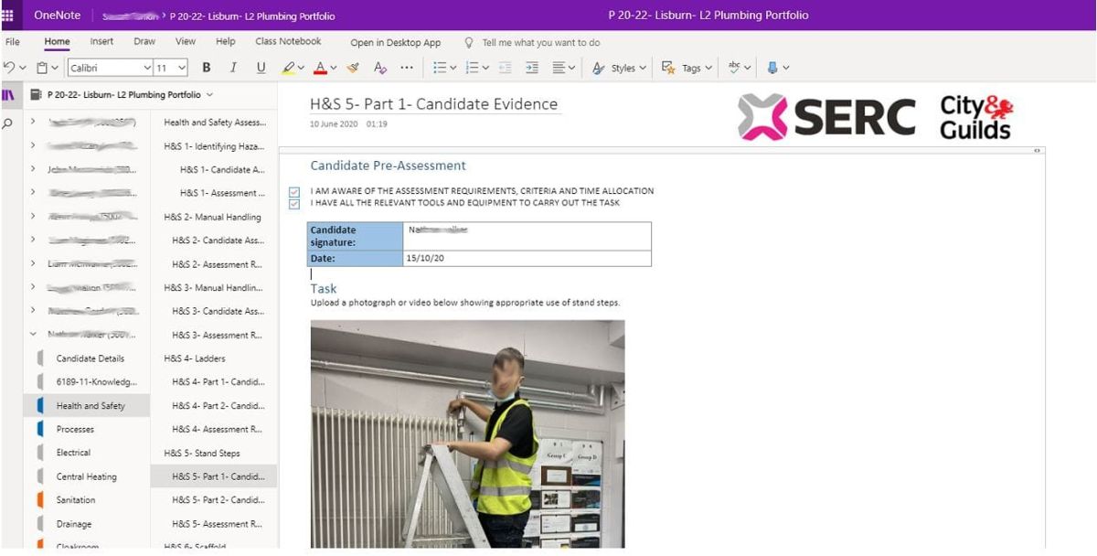The image size is (1097, 556).
Task: Apply italic formatting
Action: pyautogui.click(x=233, y=68)
